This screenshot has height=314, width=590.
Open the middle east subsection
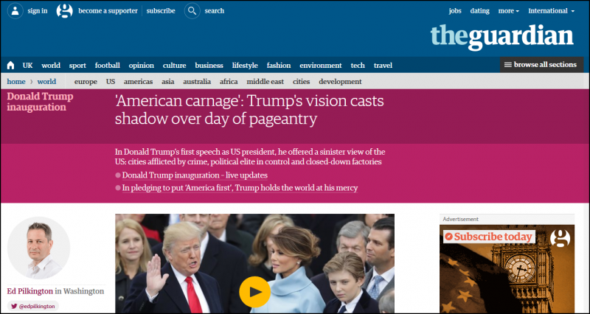[x=265, y=82]
